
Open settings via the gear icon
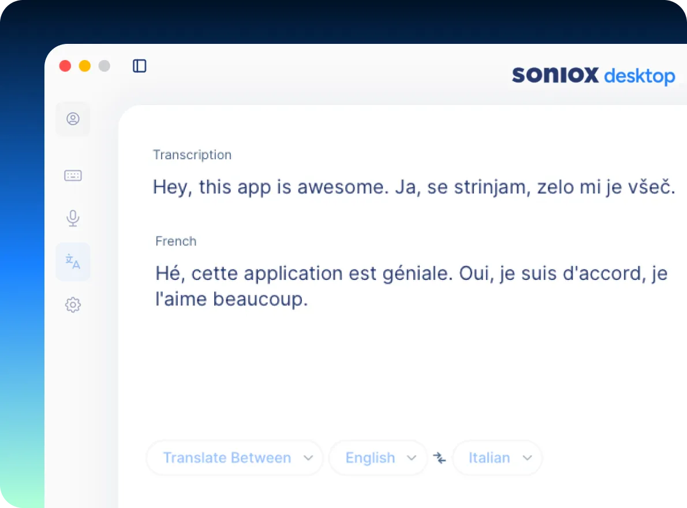point(73,305)
